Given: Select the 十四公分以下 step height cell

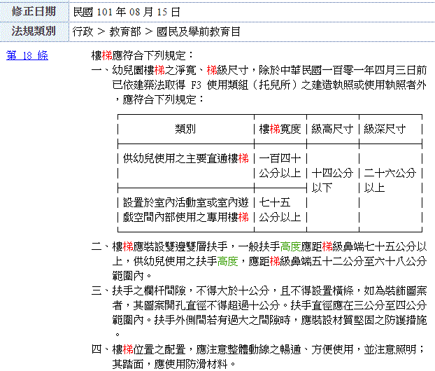Looking at the screenshot, I should tap(331, 180).
